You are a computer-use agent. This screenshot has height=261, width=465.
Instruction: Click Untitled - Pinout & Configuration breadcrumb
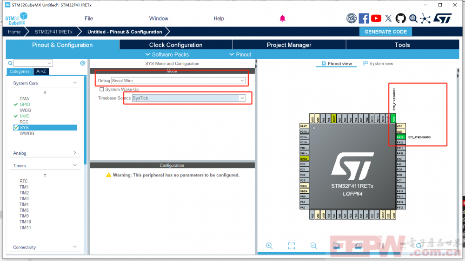(125, 32)
